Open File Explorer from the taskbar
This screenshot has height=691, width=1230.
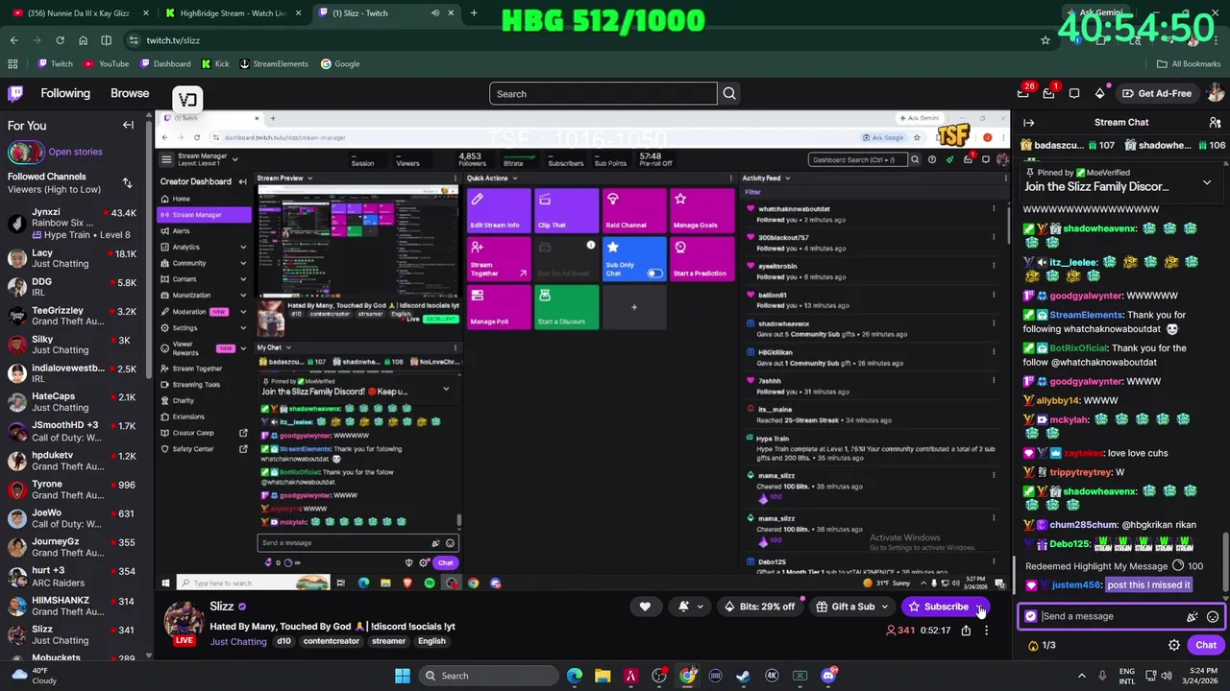tap(603, 676)
